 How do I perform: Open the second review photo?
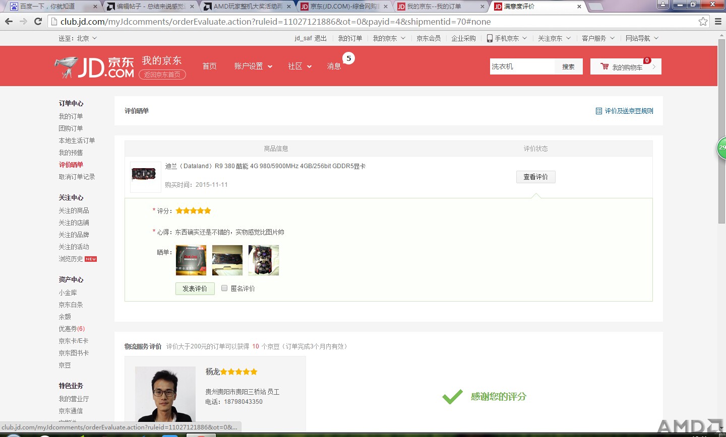pos(227,260)
